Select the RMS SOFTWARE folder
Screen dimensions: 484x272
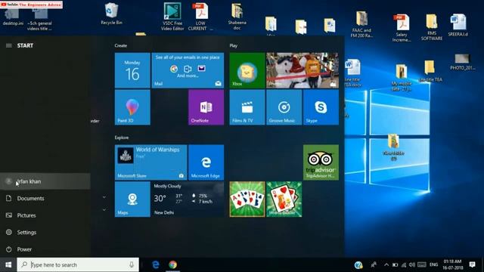click(x=432, y=27)
